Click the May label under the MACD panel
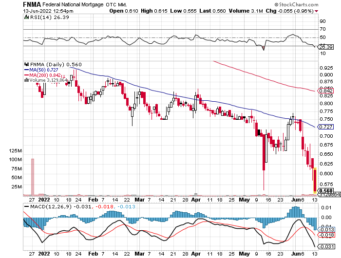 (244, 254)
